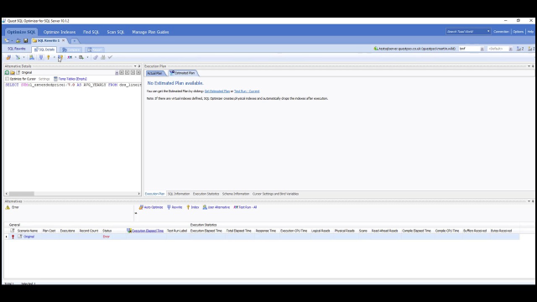Click the Get Estimated Plan link
The width and height of the screenshot is (537, 302).
tap(217, 91)
